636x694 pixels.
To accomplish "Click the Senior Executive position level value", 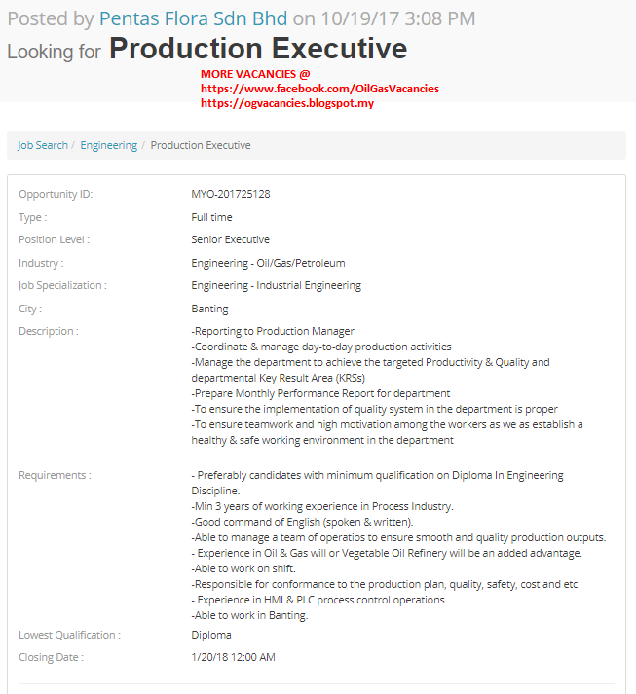I will pyautogui.click(x=231, y=239).
